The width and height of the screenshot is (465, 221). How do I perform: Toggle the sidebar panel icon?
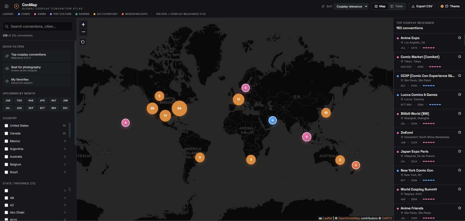[x=6, y=6]
